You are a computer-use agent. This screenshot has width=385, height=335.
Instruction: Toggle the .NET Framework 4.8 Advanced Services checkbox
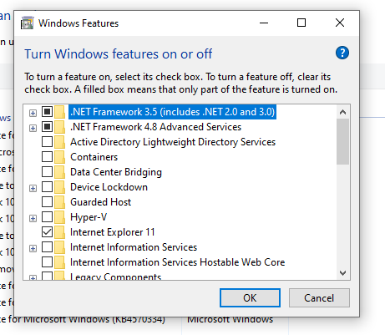tap(47, 127)
